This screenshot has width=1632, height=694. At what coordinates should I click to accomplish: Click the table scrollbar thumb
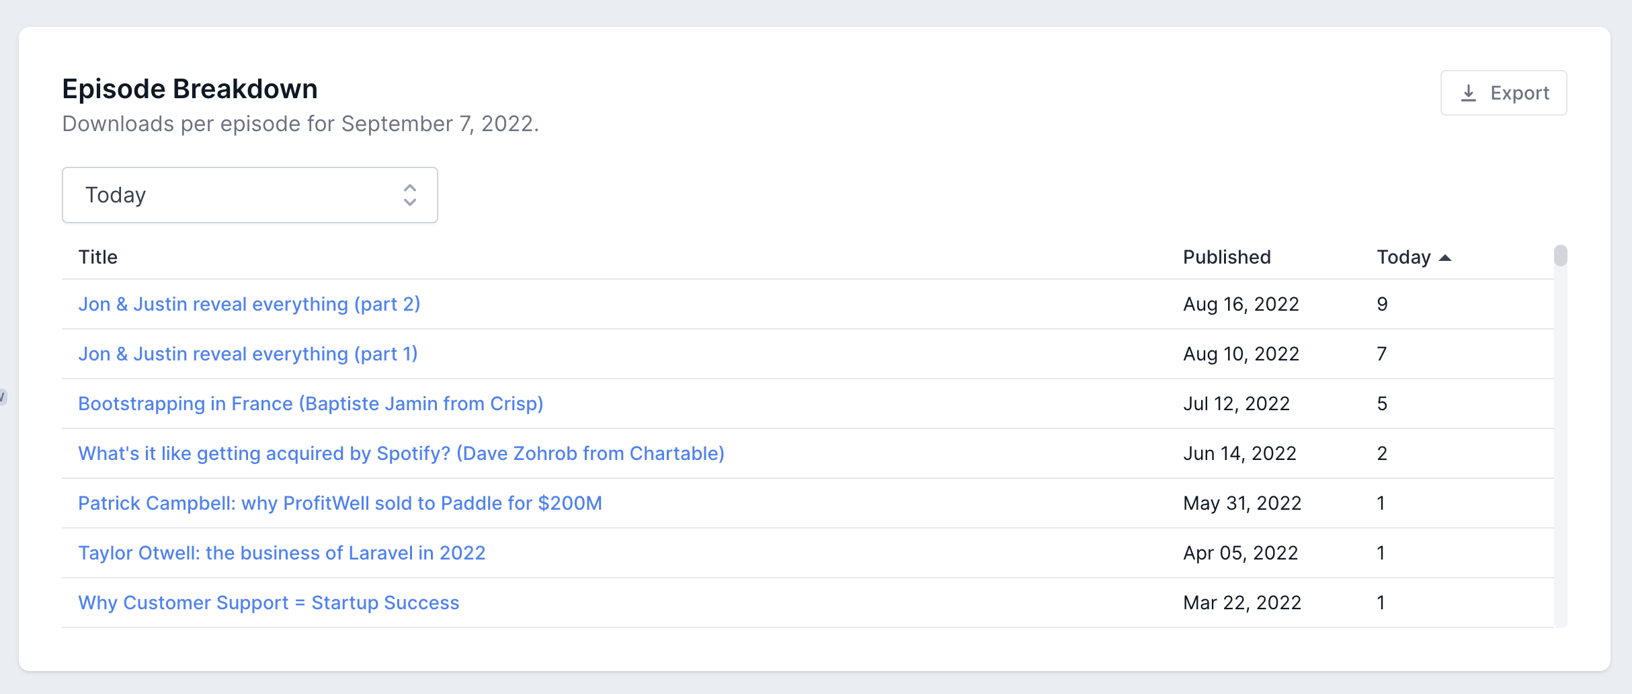pos(1560,256)
